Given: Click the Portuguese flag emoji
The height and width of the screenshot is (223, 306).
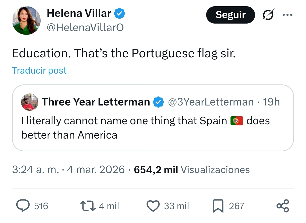Looking at the screenshot, I should point(237,121).
